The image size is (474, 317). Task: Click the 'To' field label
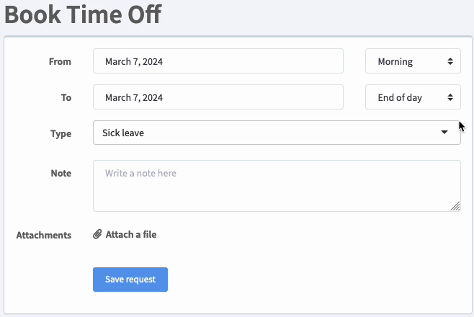(66, 97)
